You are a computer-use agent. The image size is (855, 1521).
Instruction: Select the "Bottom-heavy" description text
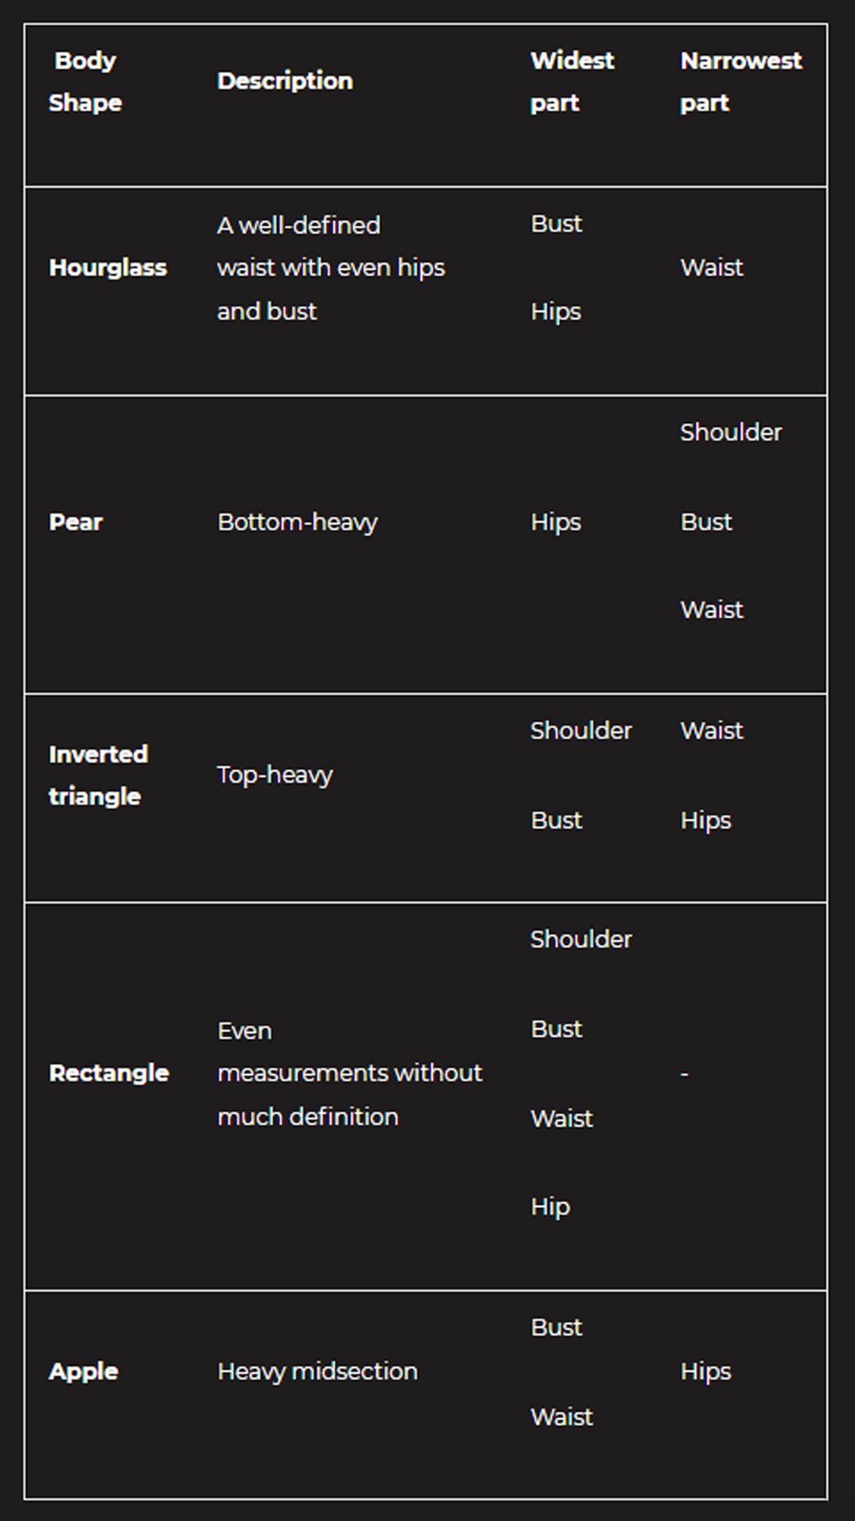pos(297,522)
